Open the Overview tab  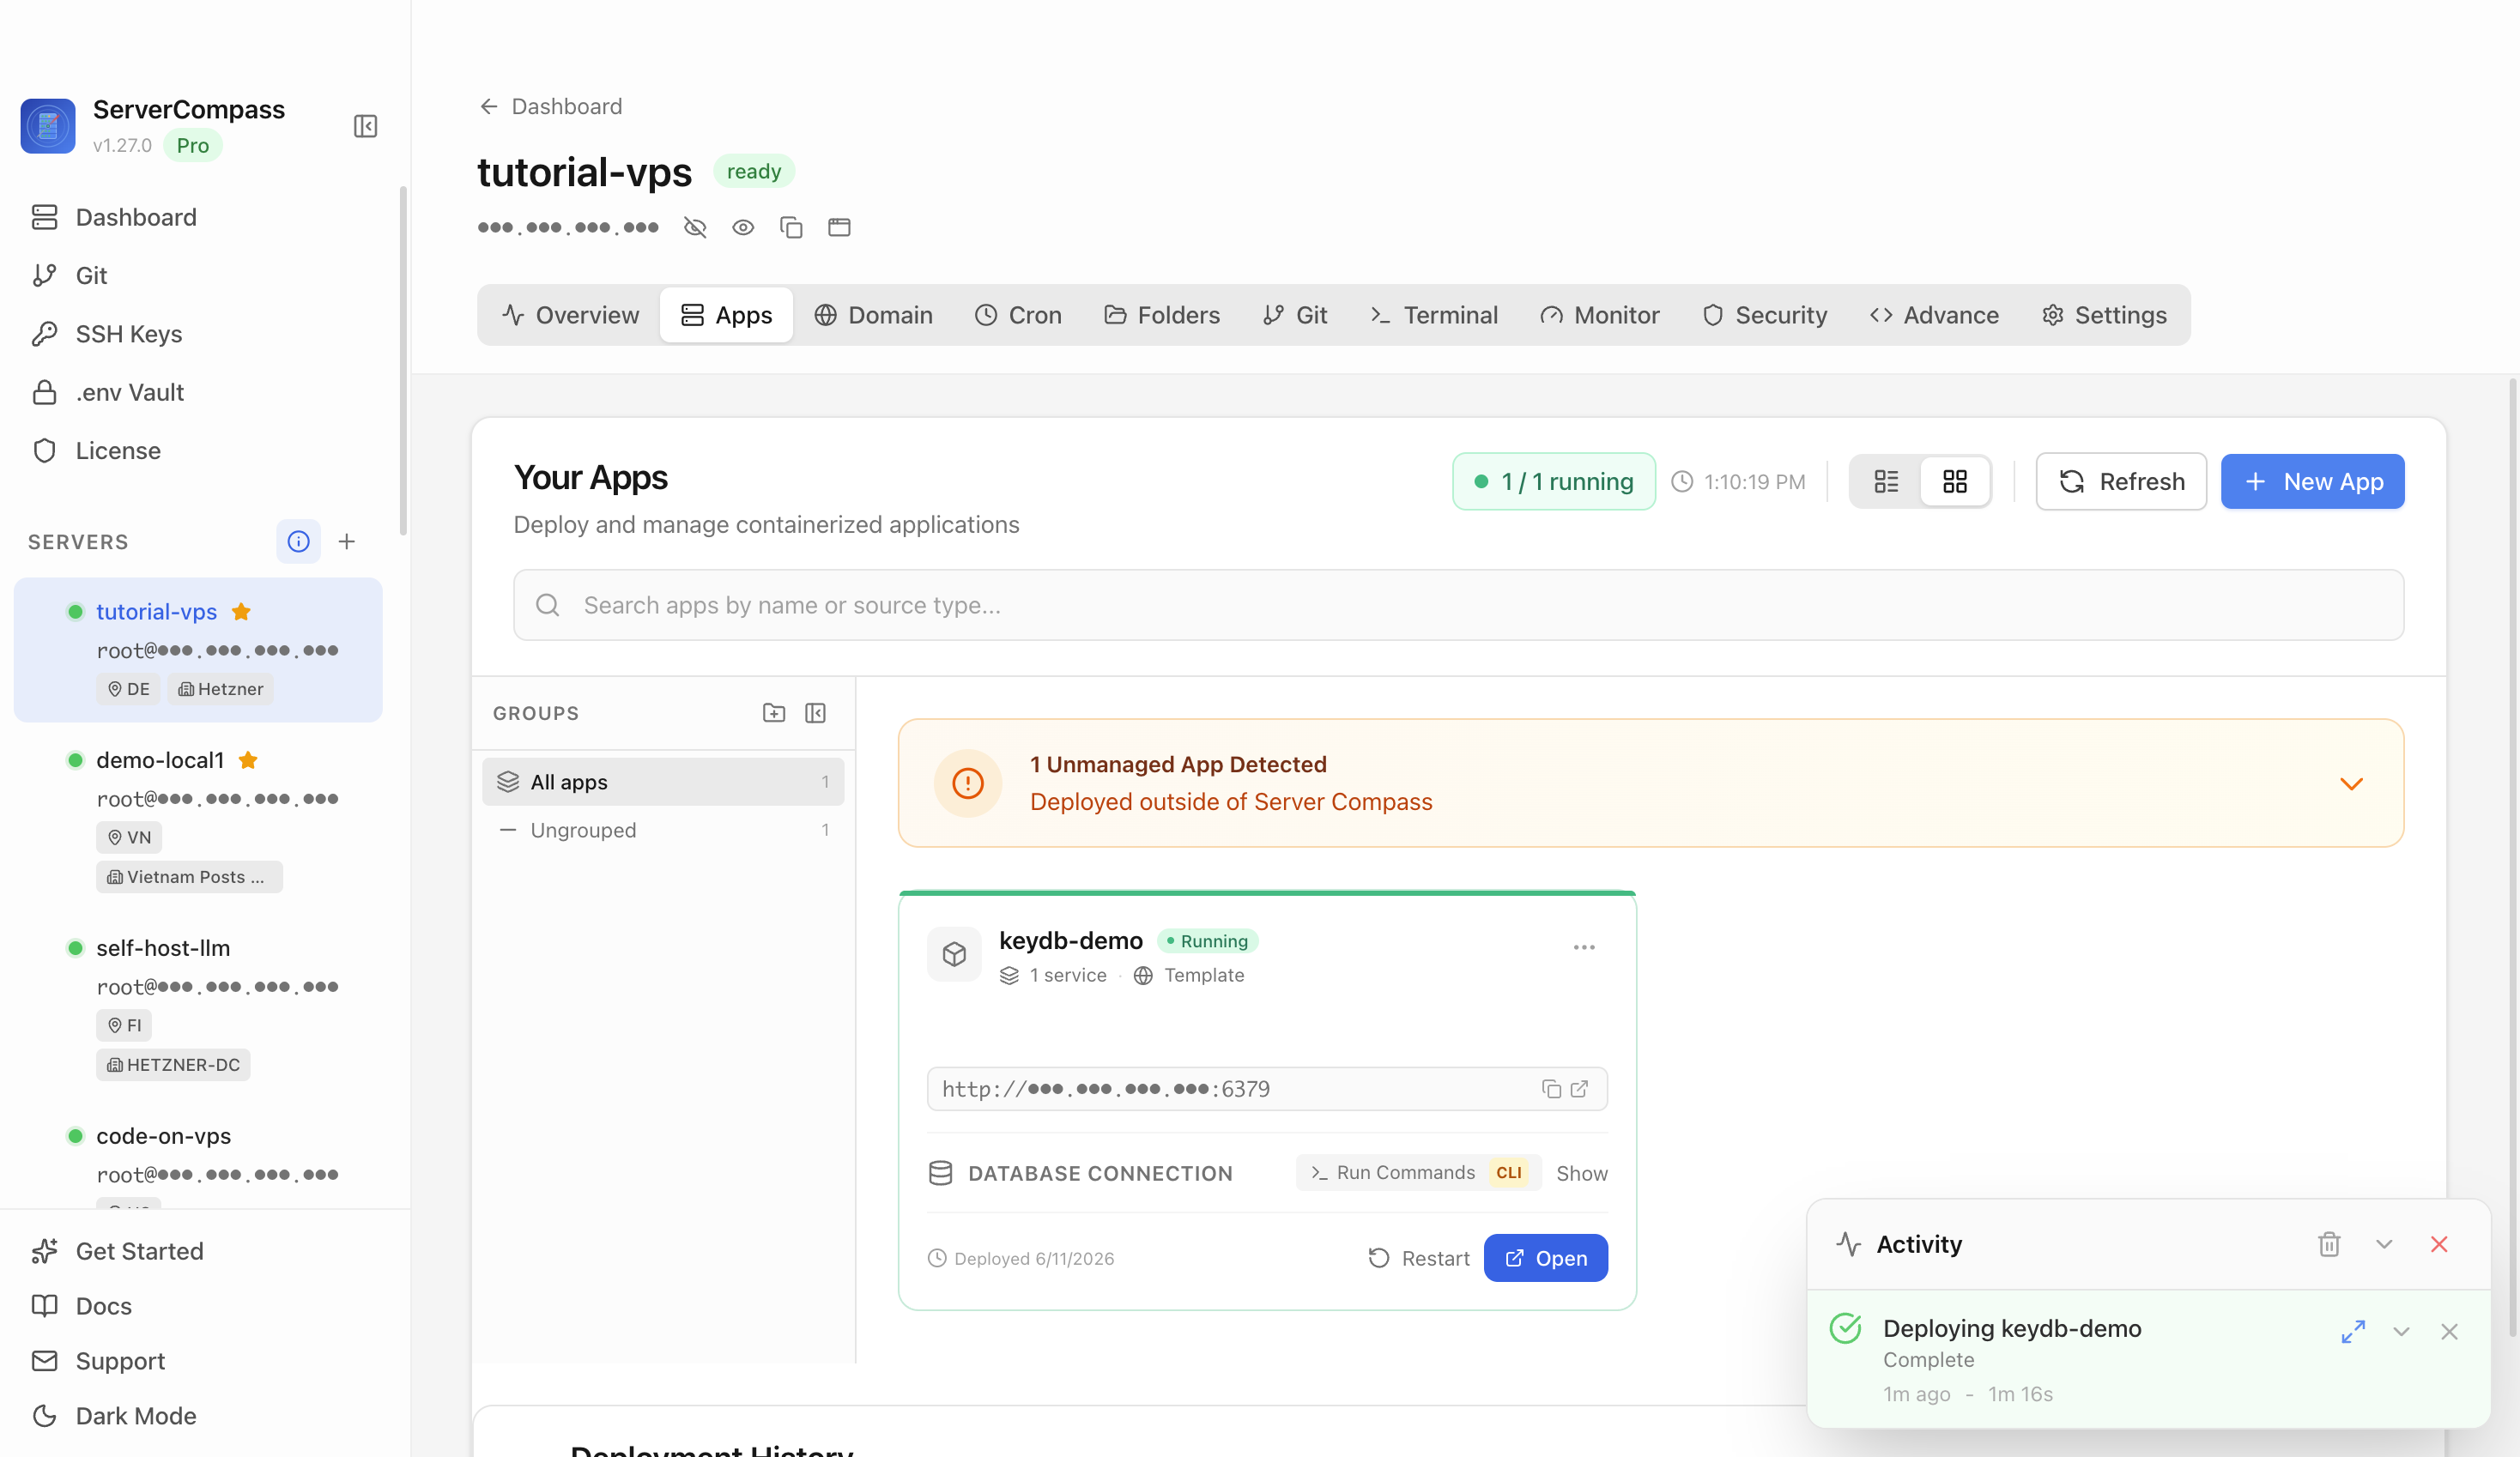tap(570, 315)
